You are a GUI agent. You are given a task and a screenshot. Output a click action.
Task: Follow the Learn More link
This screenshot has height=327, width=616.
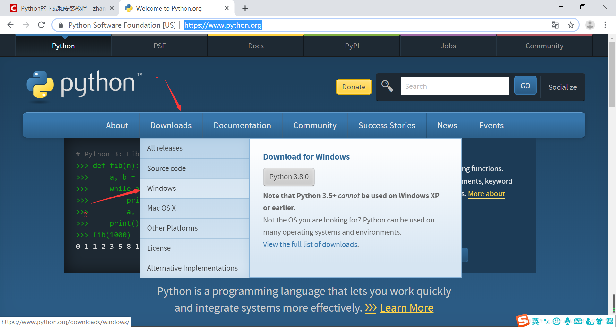[406, 308]
